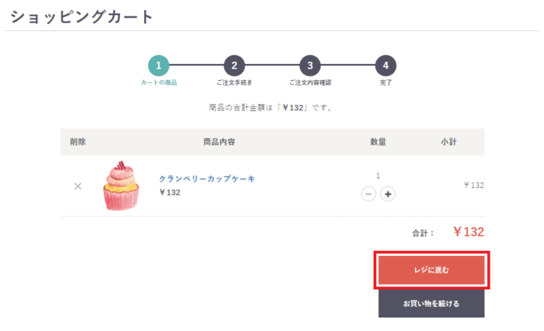This screenshot has width=544, height=331.
Task: Click the cupcake product thumbnail
Action: tap(121, 185)
